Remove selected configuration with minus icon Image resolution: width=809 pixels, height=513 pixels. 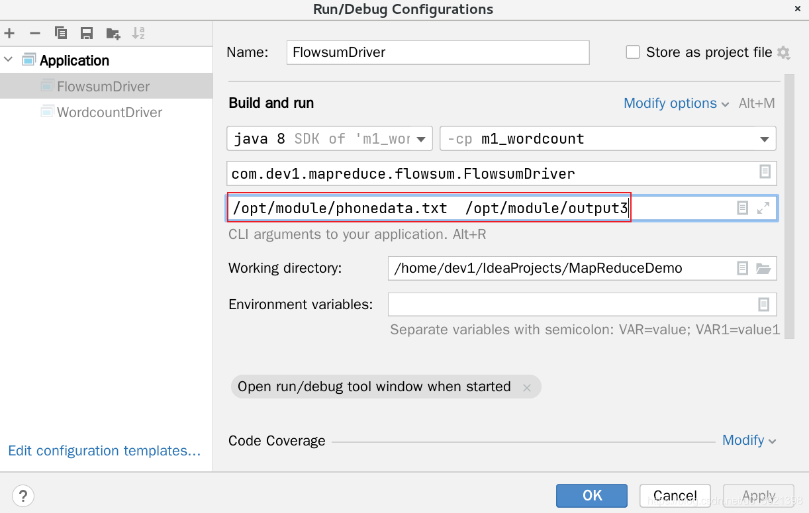[x=35, y=33]
